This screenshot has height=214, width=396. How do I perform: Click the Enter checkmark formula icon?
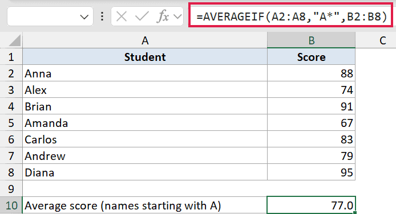point(142,17)
